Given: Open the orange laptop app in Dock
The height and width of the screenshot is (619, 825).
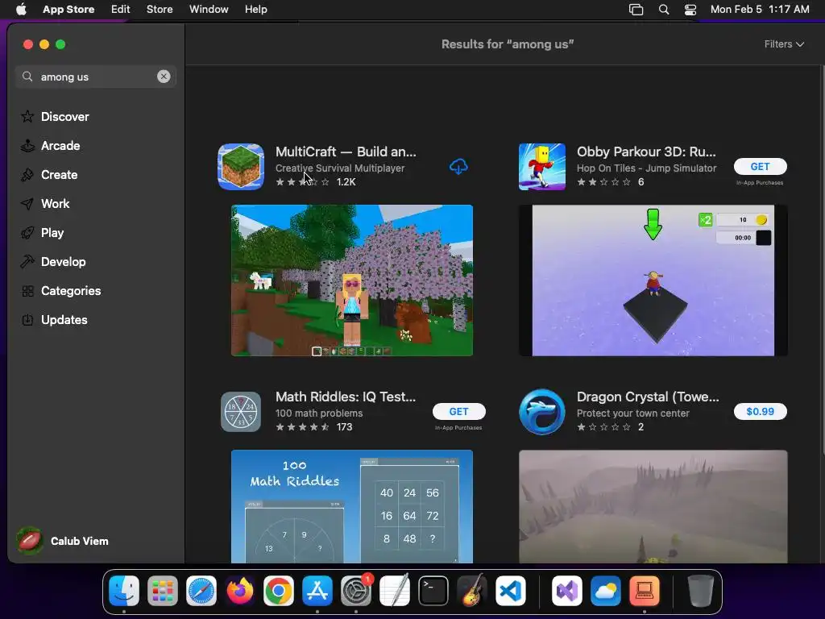Looking at the screenshot, I should click(x=645, y=591).
